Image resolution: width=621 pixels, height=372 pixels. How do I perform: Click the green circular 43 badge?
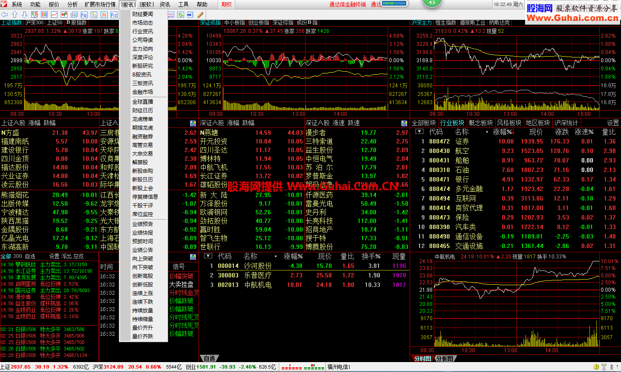pos(432,3)
